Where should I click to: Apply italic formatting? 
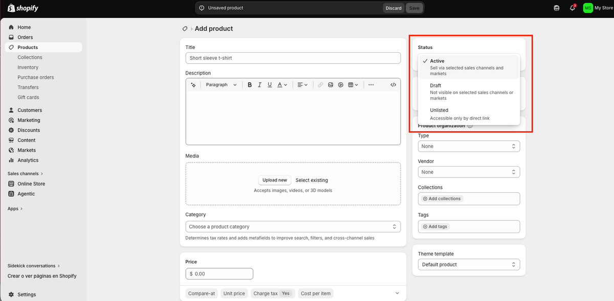[x=260, y=85]
